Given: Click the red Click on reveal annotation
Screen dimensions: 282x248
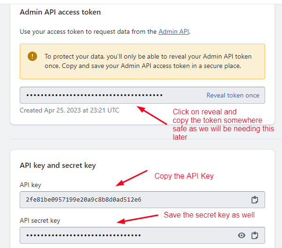Looking at the screenshot, I should click(221, 124).
